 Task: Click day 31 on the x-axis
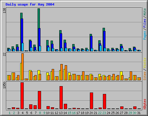(x=139, y=113)
